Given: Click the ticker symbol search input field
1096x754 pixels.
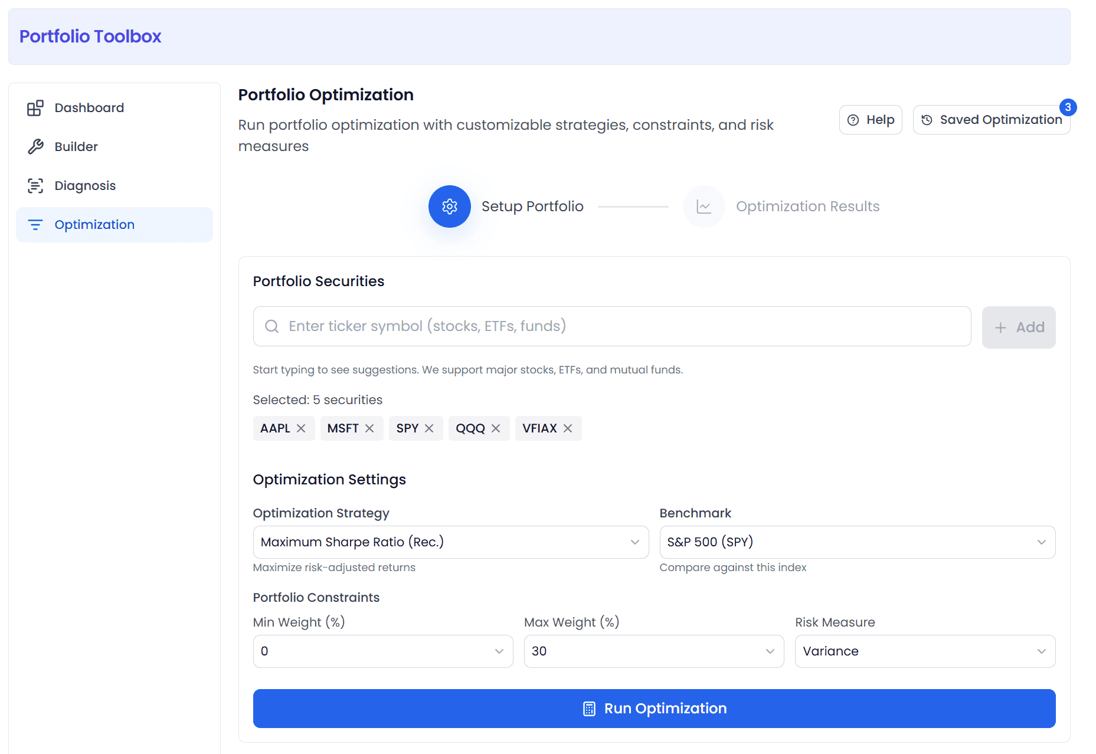Looking at the screenshot, I should pos(612,326).
